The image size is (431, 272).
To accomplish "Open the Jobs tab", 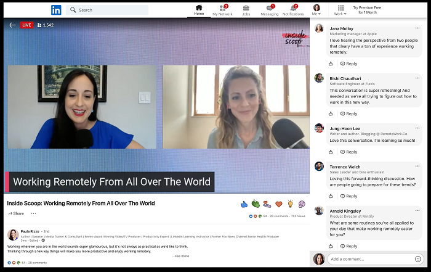I will coord(246,10).
